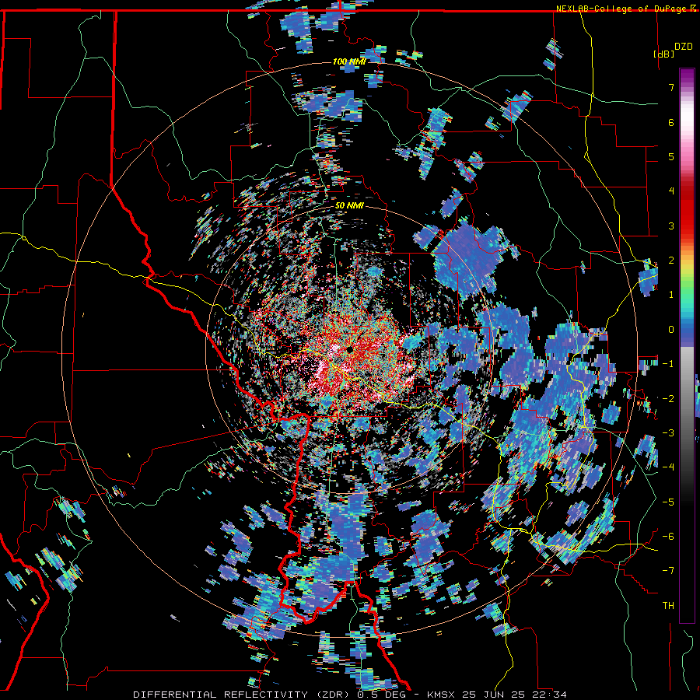Viewport: 700px width, 700px height.
Task: Click the 3 value on the scale
Action: pos(671,226)
